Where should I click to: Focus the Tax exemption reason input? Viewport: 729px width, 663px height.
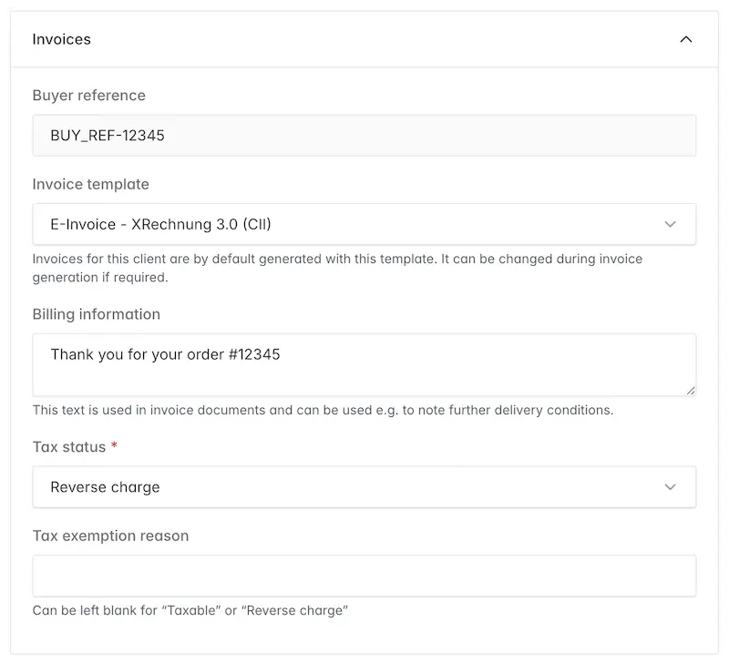[x=364, y=576]
